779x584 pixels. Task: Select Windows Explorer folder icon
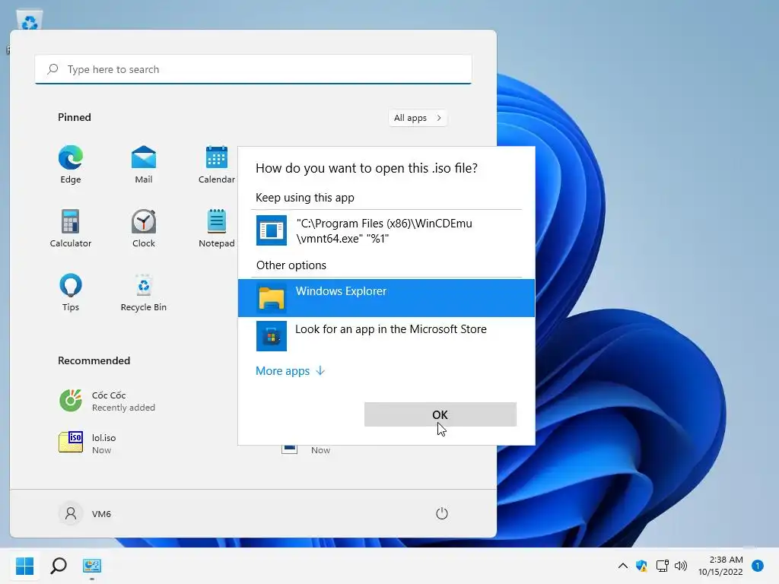(272, 298)
